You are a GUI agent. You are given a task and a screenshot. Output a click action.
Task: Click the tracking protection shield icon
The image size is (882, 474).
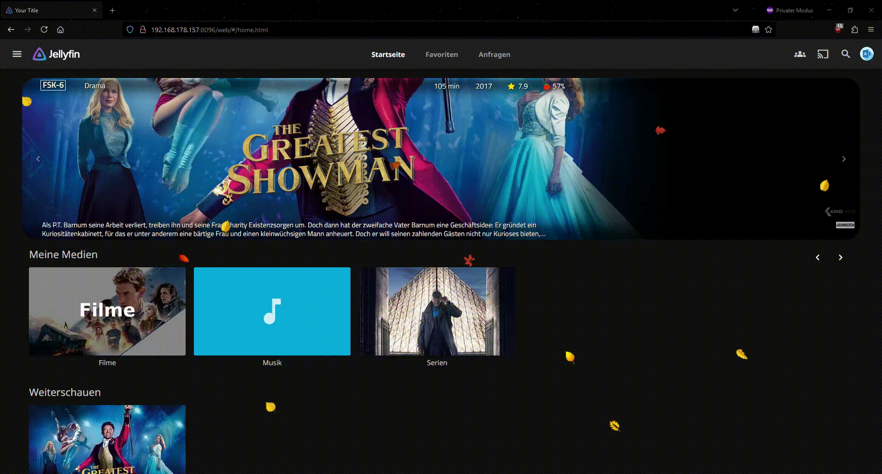[130, 29]
